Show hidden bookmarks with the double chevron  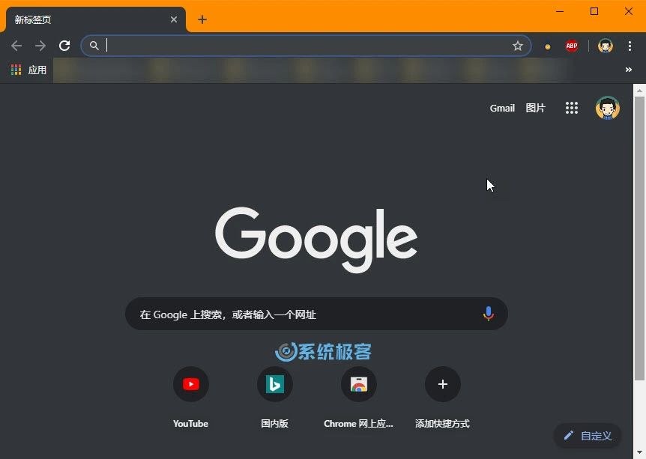click(628, 70)
